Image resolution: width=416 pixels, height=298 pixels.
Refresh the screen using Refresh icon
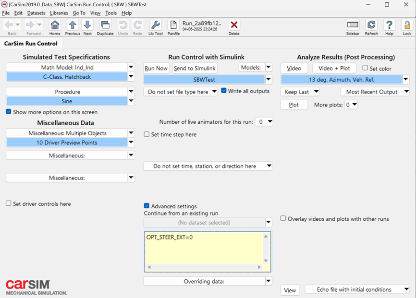(371, 25)
